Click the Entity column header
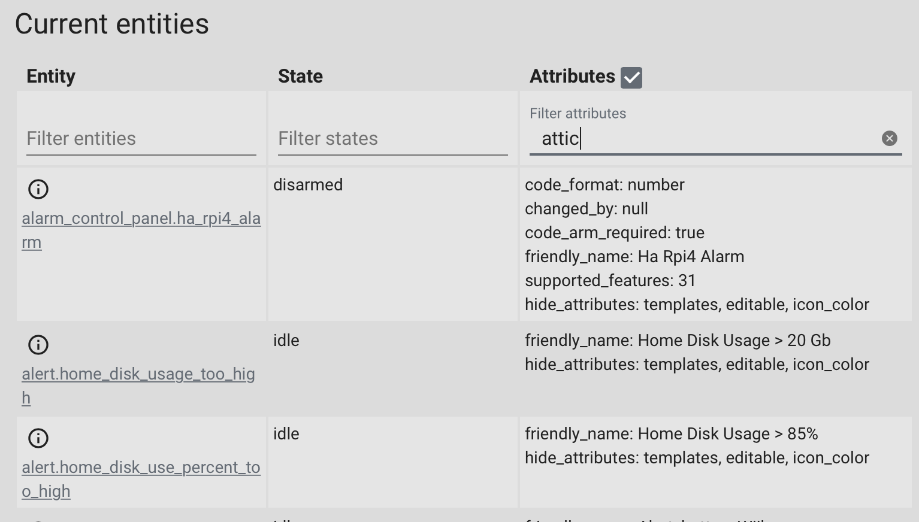 coord(51,76)
